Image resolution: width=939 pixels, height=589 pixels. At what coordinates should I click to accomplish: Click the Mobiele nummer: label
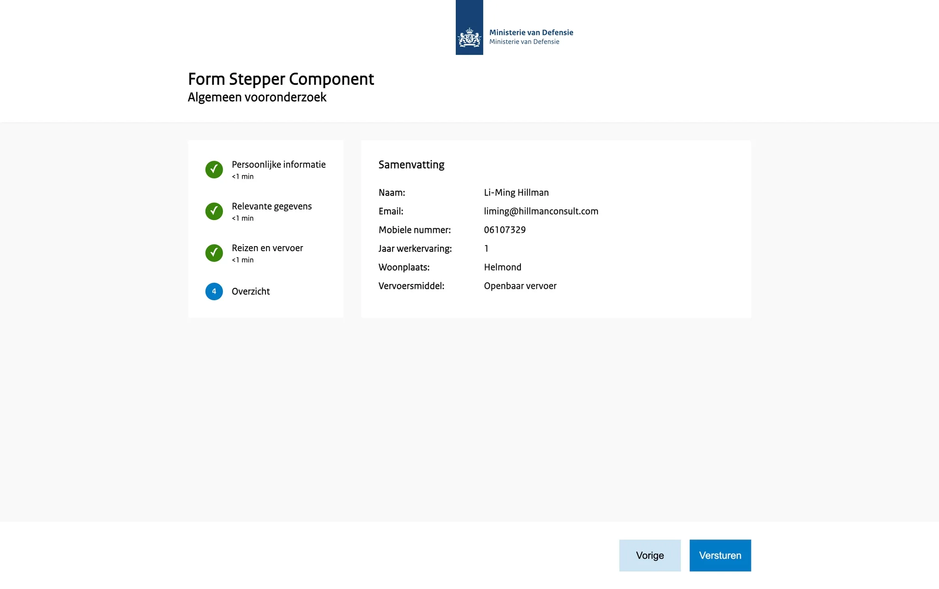click(x=414, y=230)
